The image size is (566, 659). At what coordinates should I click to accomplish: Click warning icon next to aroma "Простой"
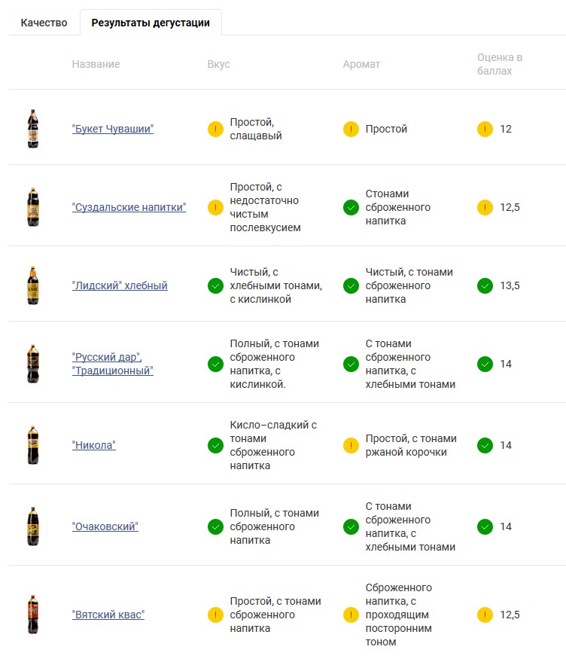coord(351,129)
